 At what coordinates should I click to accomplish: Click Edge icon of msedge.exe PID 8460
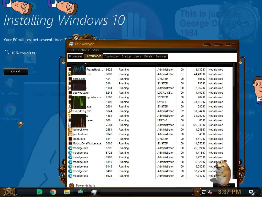[x=70, y=171]
